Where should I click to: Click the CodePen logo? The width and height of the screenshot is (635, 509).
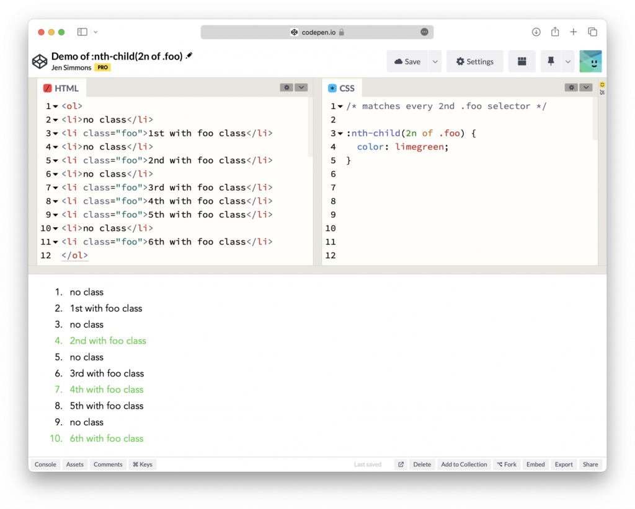[x=40, y=61]
